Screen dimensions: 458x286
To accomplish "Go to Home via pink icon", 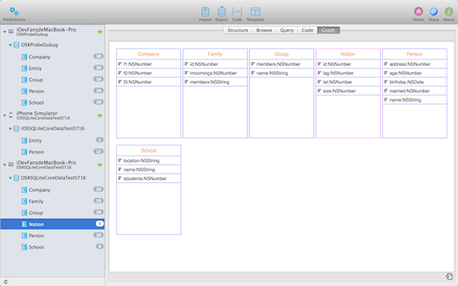I will [418, 11].
